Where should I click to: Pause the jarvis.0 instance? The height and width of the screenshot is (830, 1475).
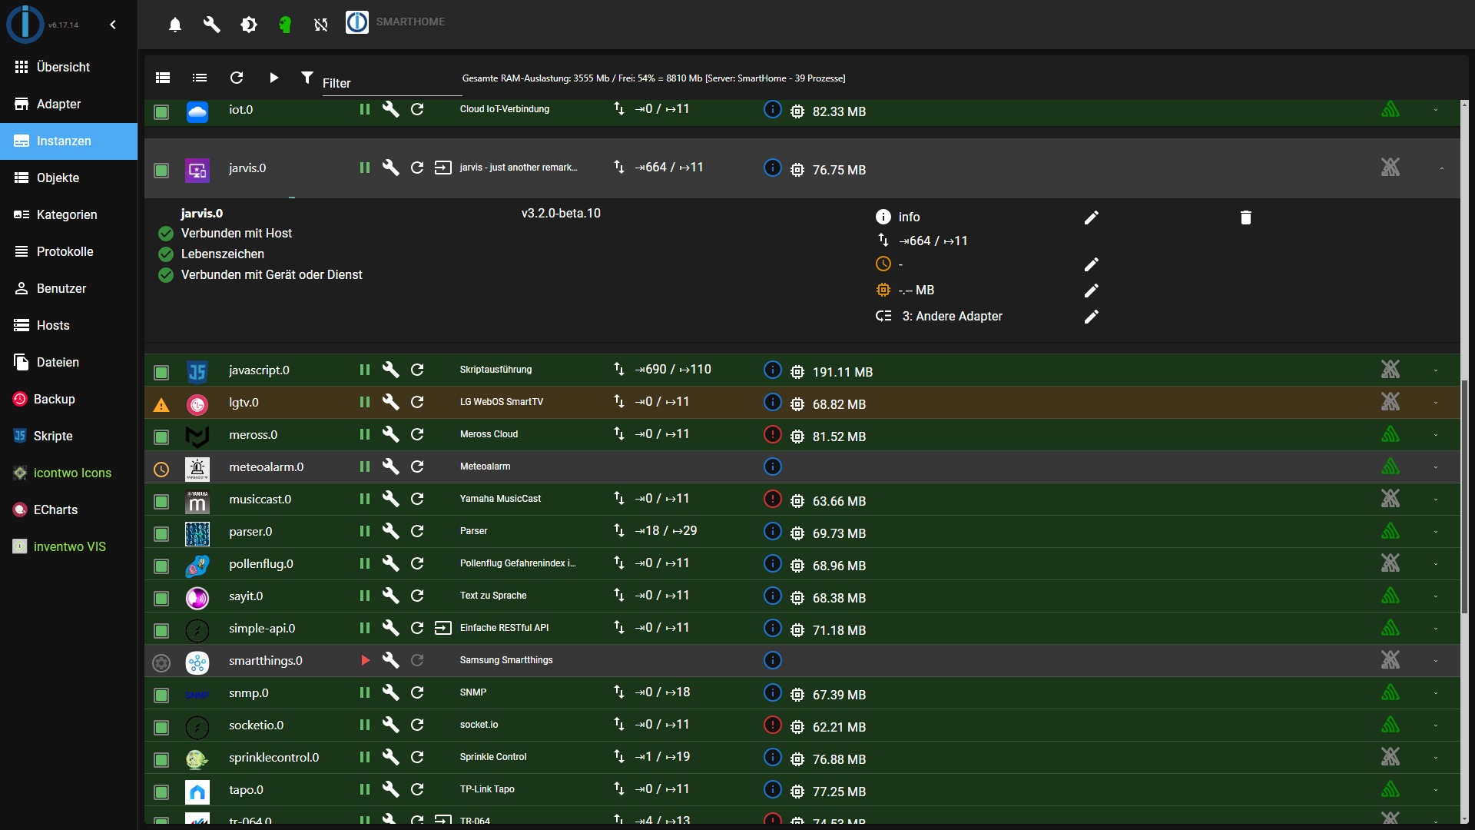point(365,168)
